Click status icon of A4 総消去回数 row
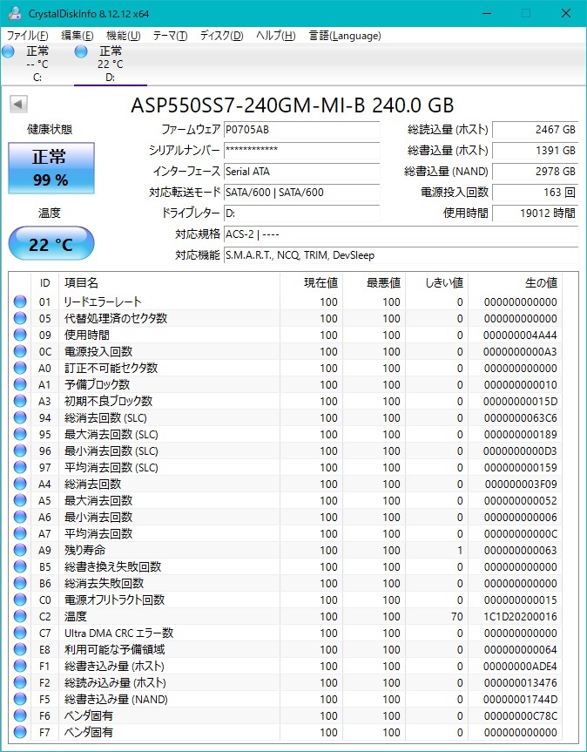This screenshot has width=587, height=752. point(20,484)
